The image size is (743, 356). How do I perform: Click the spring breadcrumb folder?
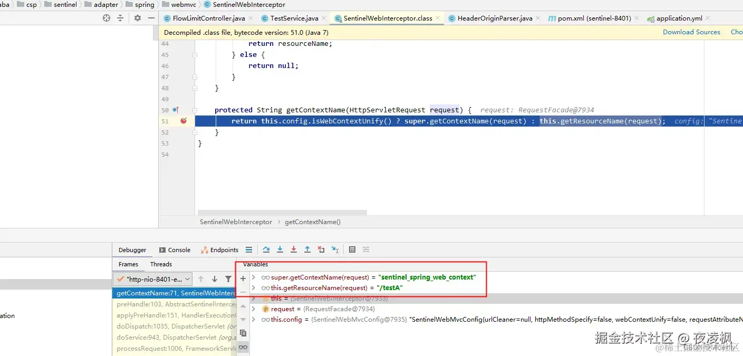pyautogui.click(x=140, y=4)
